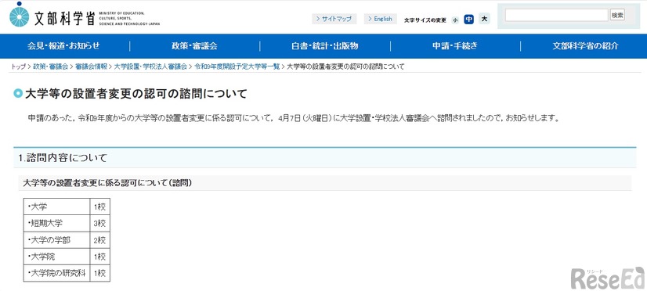Click the 3校 count cell

(x=99, y=224)
